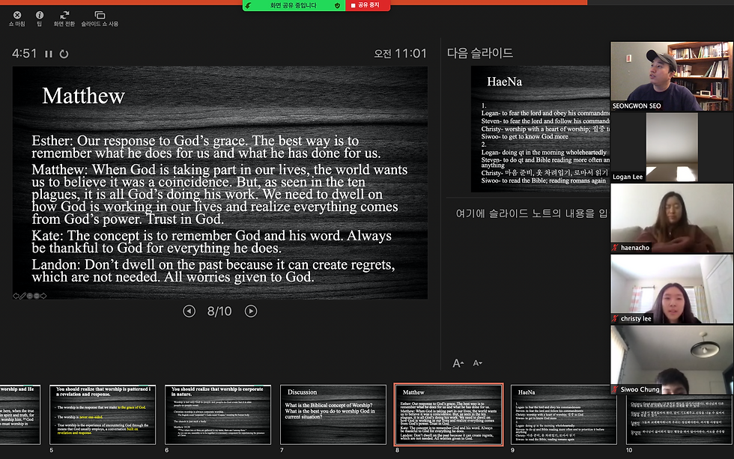The image size is (734, 459).
Task: Click the green sharing shield icon
Action: coord(337,5)
